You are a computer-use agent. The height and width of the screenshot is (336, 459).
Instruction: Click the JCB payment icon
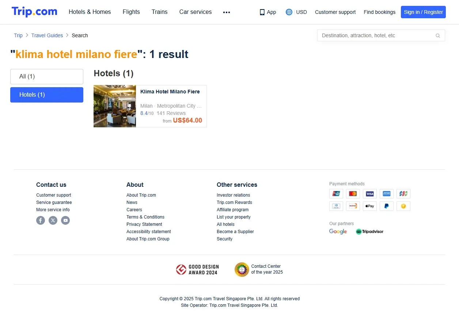click(x=403, y=194)
